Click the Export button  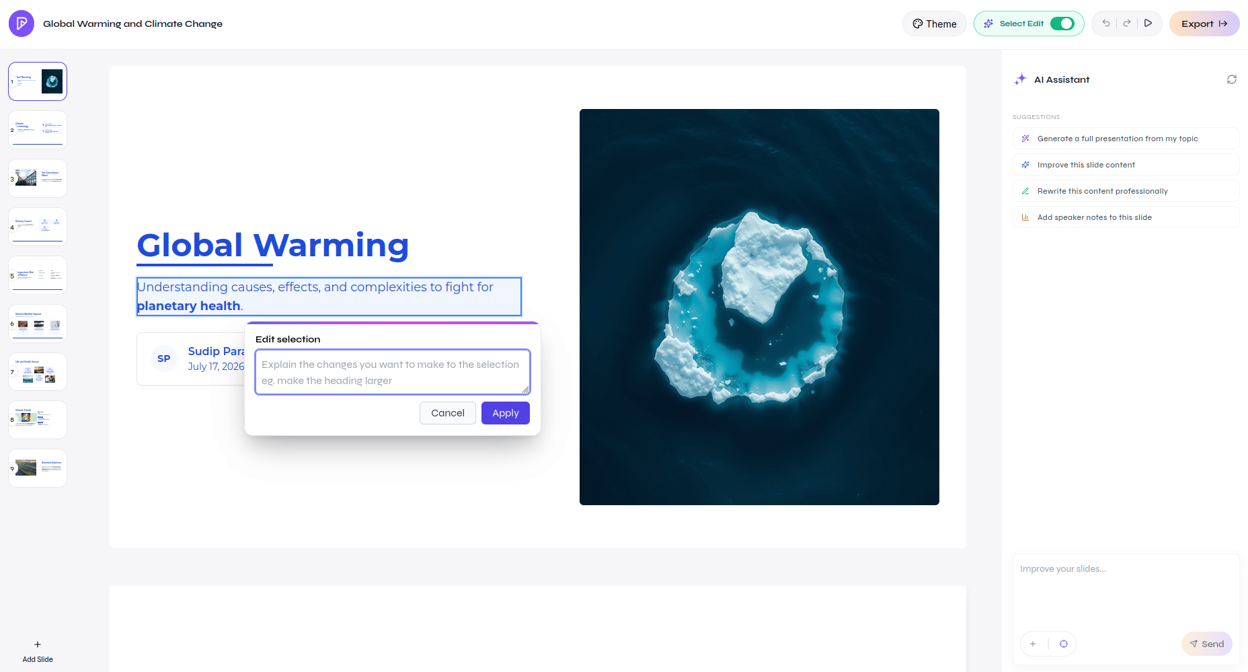click(1204, 24)
